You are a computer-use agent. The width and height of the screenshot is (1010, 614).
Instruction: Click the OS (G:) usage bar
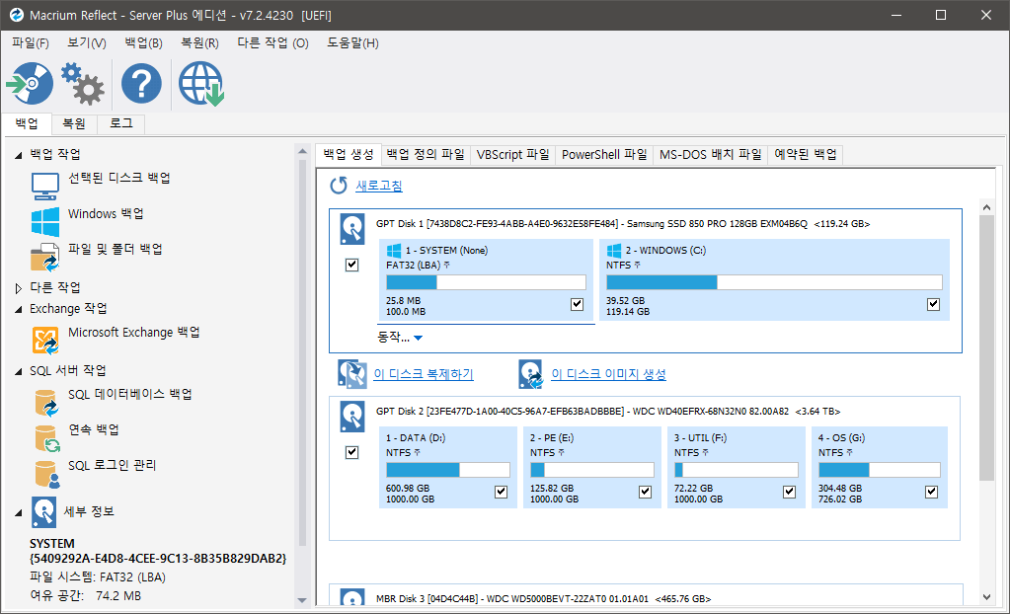pos(880,470)
